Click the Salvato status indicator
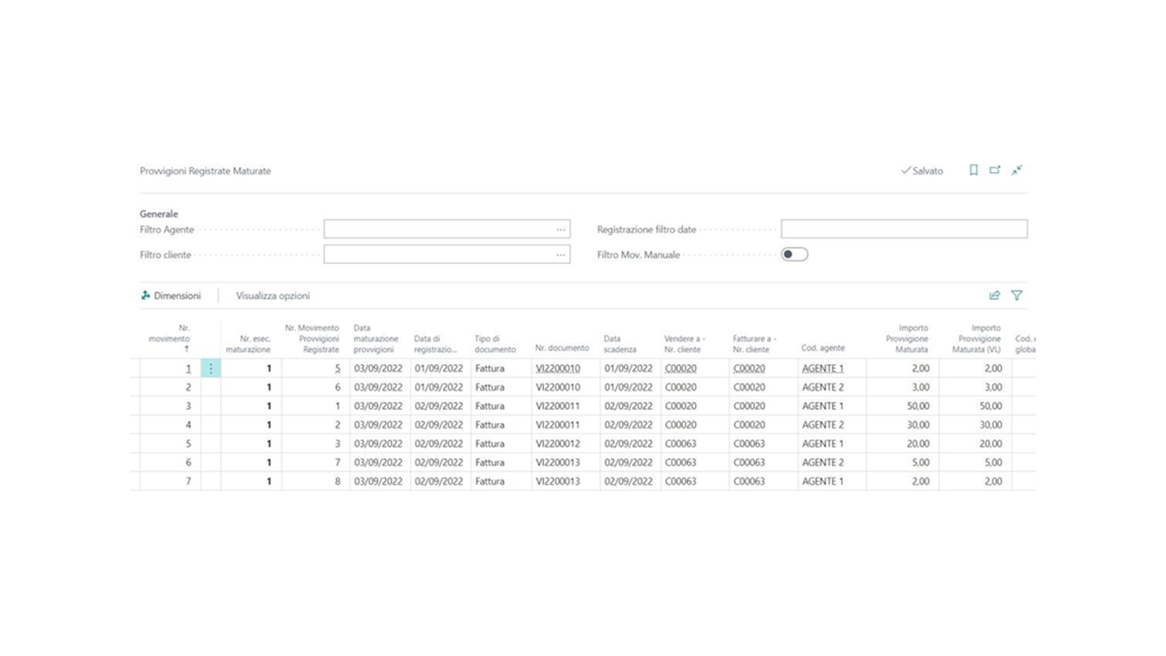Image resolution: width=1166 pixels, height=656 pixels. 922,170
